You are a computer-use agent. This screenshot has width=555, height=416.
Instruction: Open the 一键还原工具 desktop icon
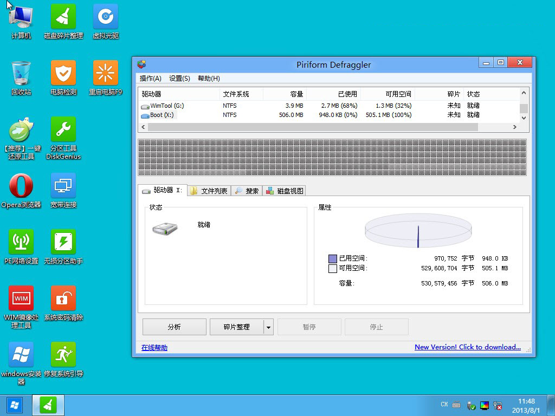point(21,139)
